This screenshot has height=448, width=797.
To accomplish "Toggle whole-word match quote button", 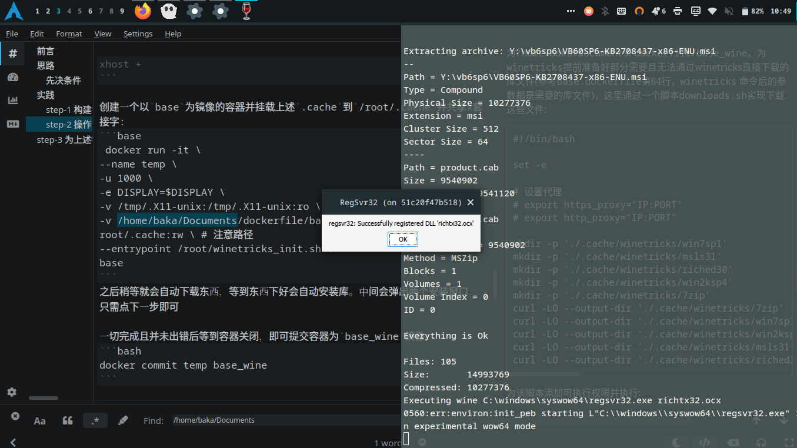I will pos(68,420).
